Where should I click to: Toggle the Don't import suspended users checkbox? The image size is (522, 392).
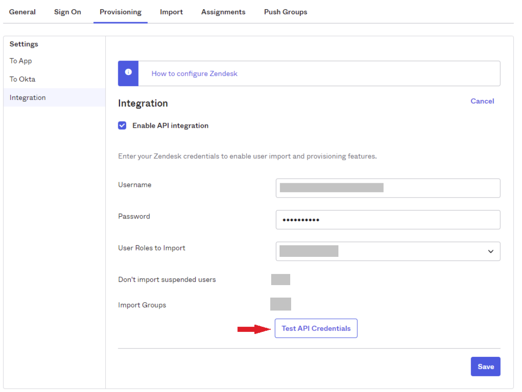[x=280, y=279]
